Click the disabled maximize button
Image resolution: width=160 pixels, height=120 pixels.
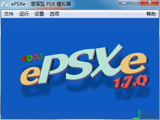pyautogui.click(x=135, y=3)
